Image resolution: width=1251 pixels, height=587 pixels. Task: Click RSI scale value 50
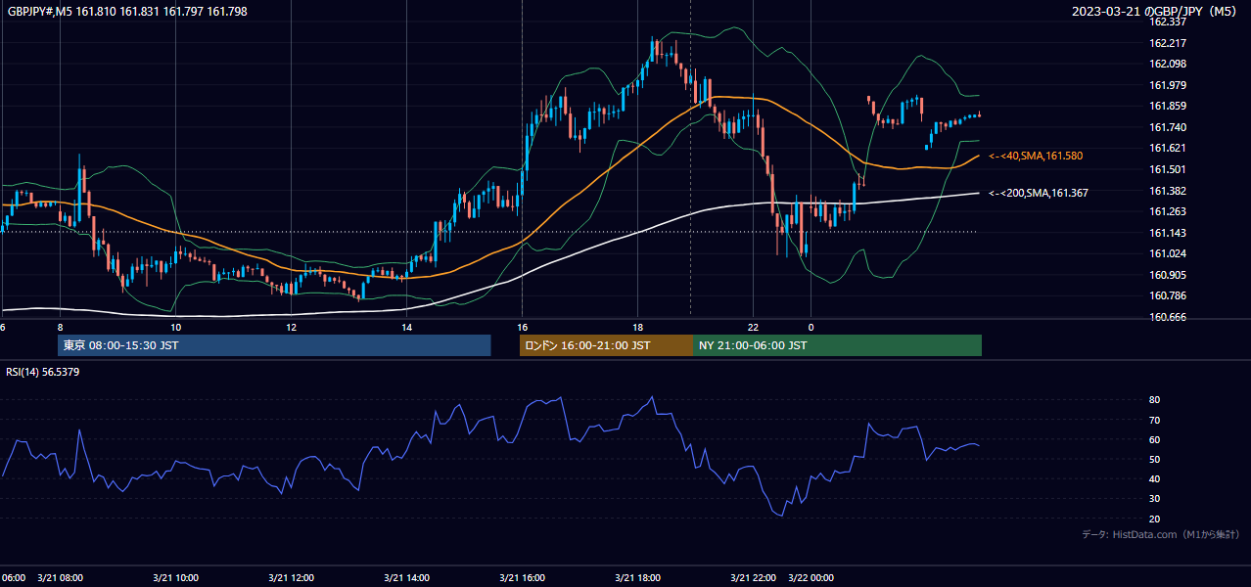tap(1155, 459)
